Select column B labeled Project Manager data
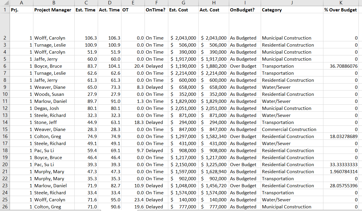 [54, 3]
